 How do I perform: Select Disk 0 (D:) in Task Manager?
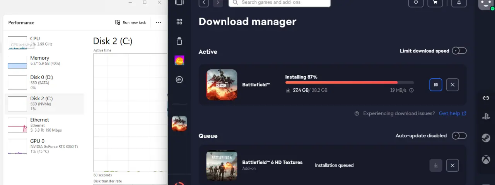coord(44,82)
